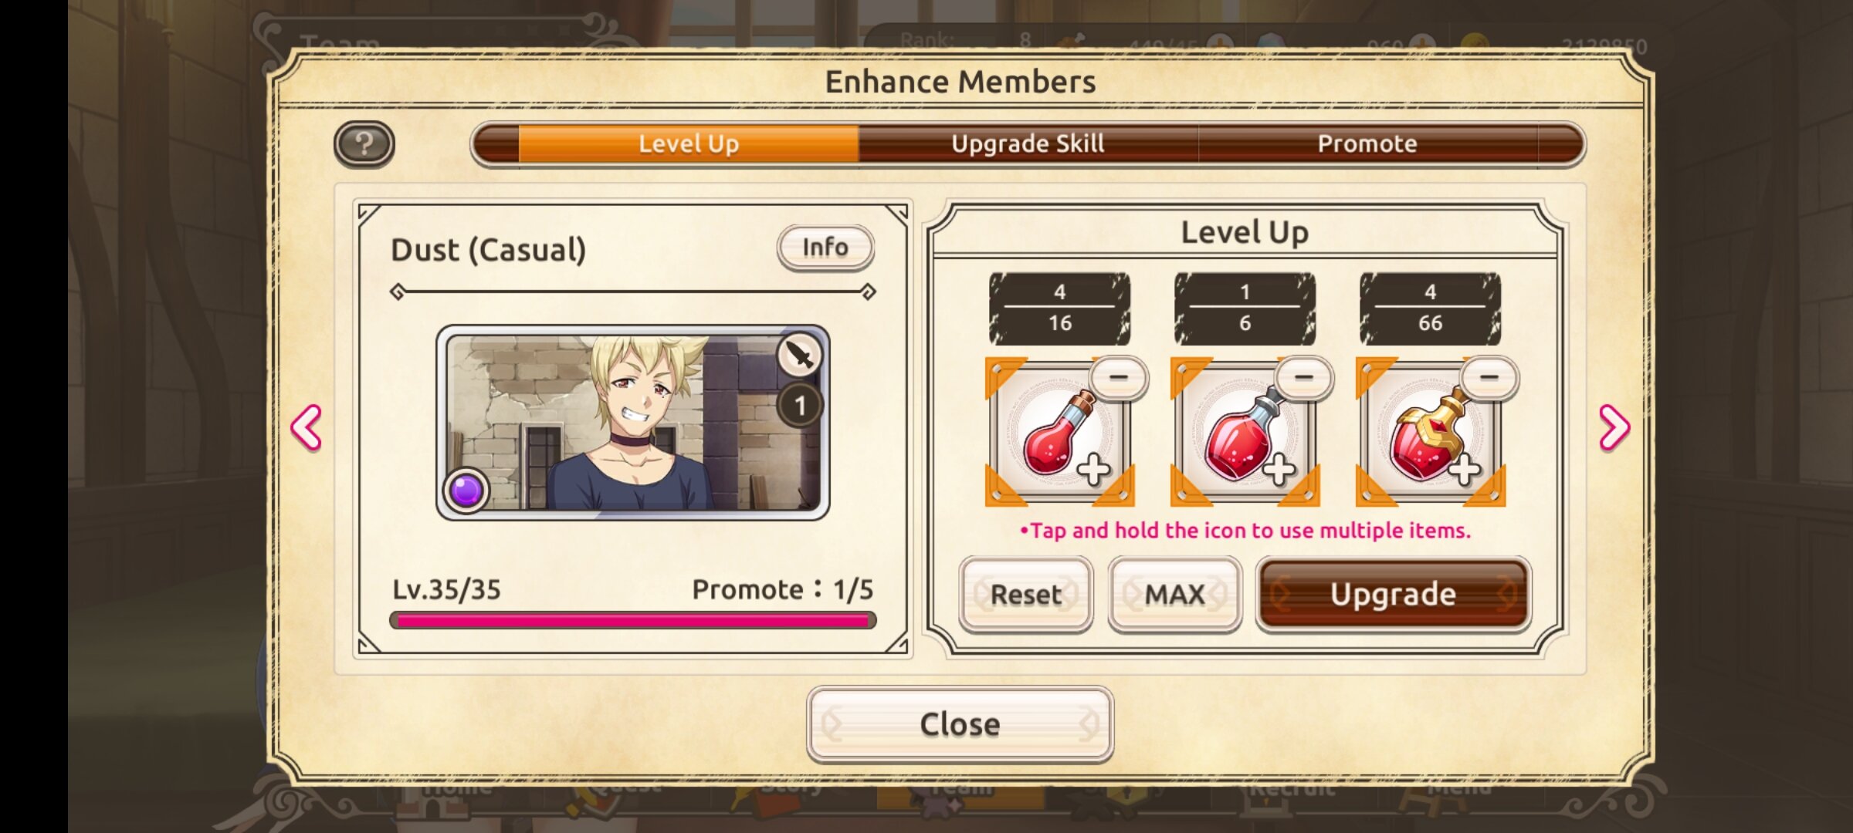Viewport: 1853px width, 833px height.
Task: Click the Reset button
Action: click(1025, 595)
